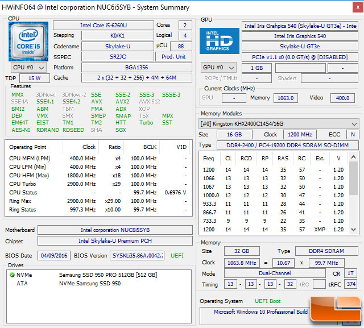Click the CPU cache size field
Screen dimensions: 364x328
click(x=136, y=78)
